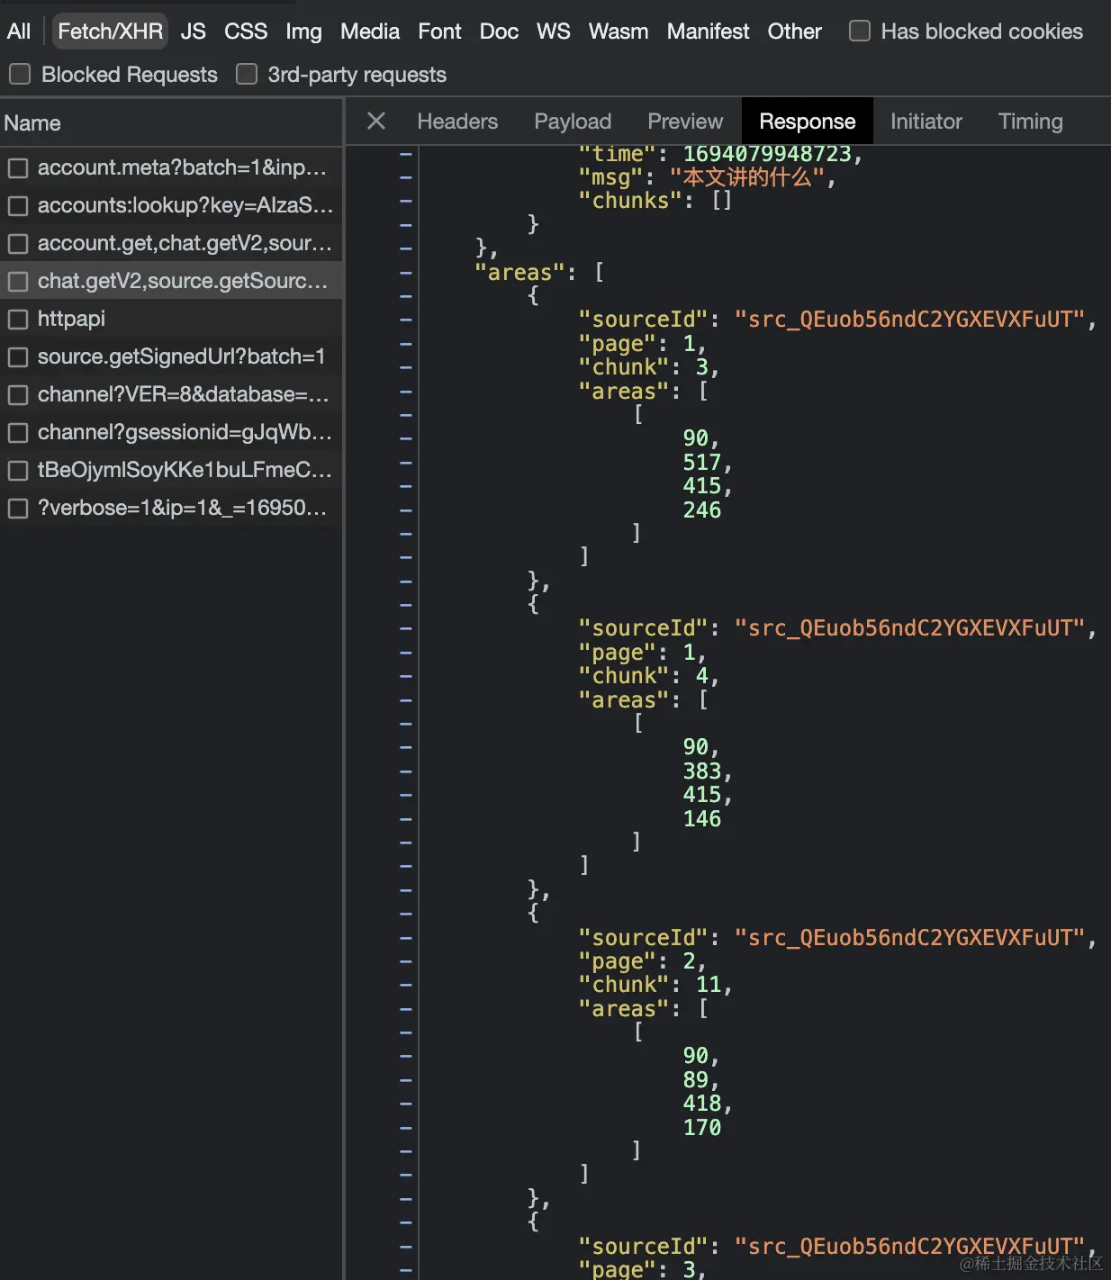Filter requests by WS
1111x1280 pixels.
coord(553,32)
